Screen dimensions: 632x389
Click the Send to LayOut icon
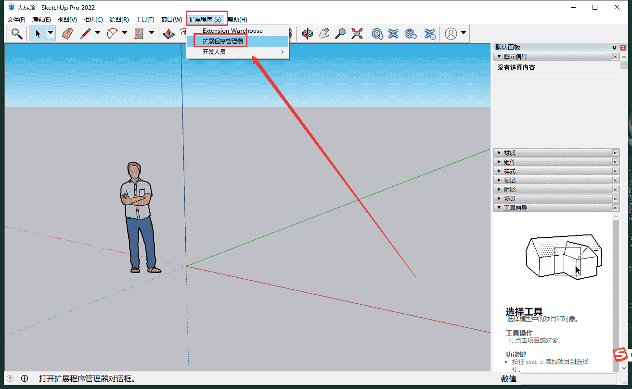pos(410,34)
